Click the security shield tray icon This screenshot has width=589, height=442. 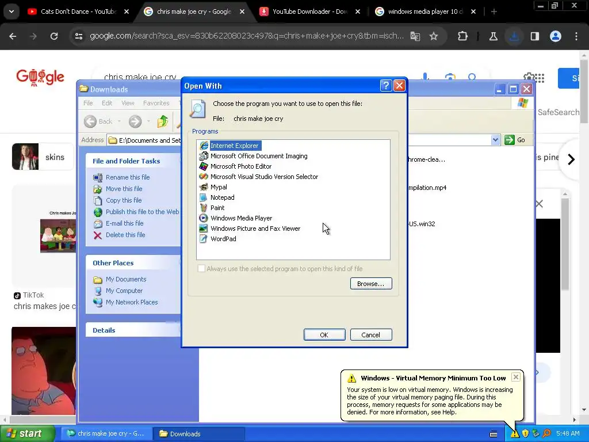tap(525, 434)
